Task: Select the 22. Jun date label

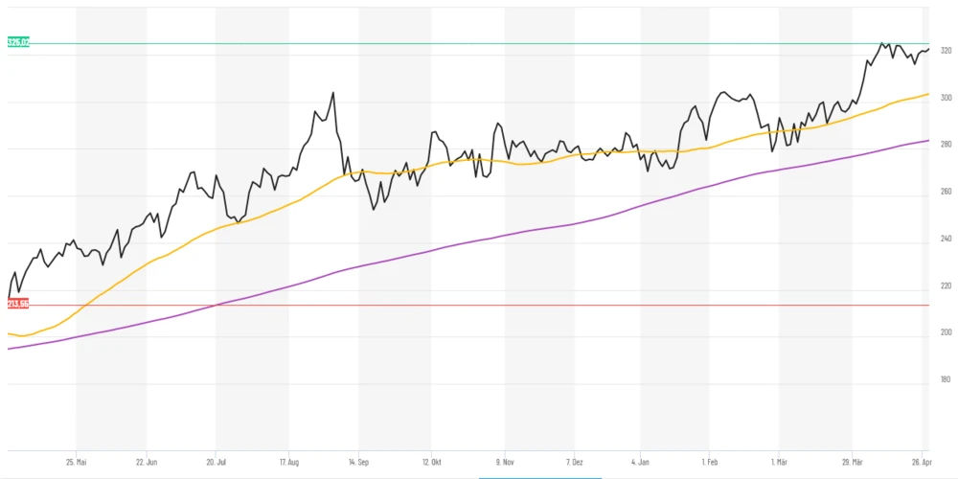Action: pos(146,461)
